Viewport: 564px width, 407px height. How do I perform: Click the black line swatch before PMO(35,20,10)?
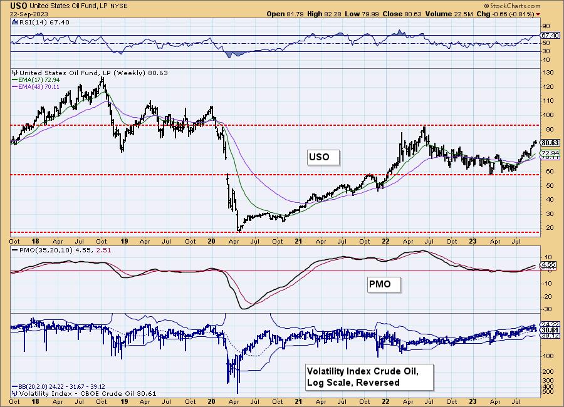[15, 250]
